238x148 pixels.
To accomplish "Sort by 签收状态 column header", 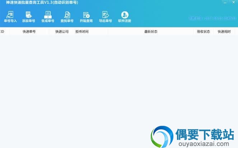I will 204,31.
